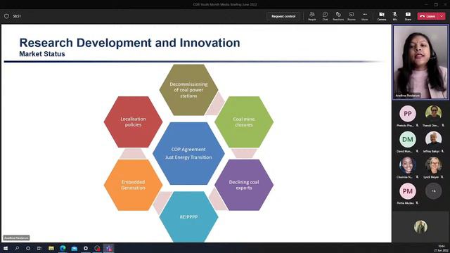Viewport: 450px width, 253px height.
Task: Click the 'COP Agreement' center hexagon
Action: 188,153
